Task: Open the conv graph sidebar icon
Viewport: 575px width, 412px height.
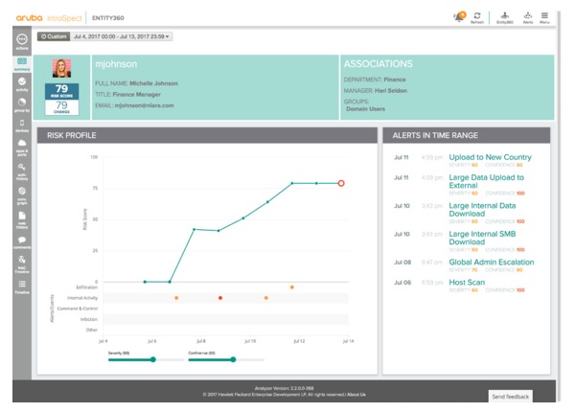Action: pyautogui.click(x=21, y=194)
